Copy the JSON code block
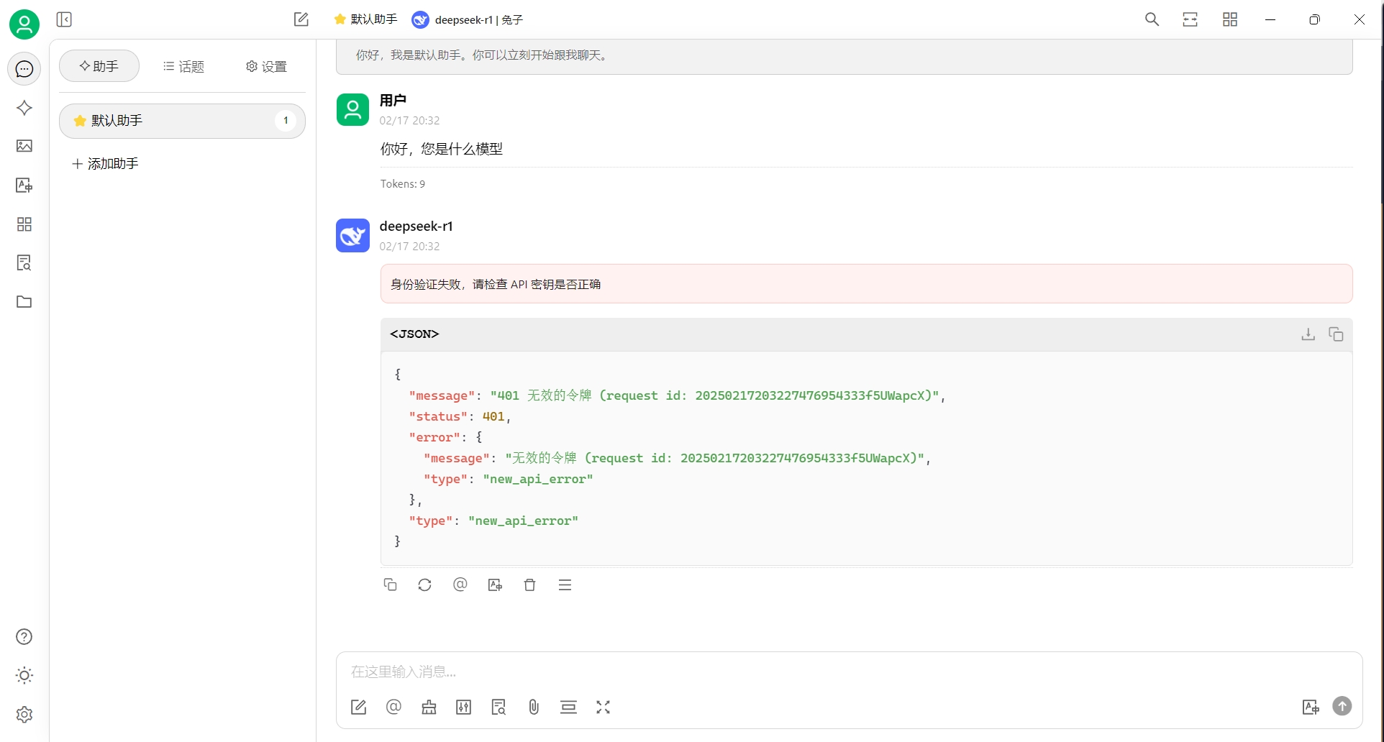1384x742 pixels. pos(1336,334)
